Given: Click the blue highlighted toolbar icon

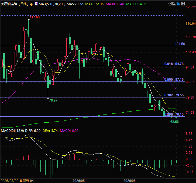Looking at the screenshot, I should coord(178,4).
